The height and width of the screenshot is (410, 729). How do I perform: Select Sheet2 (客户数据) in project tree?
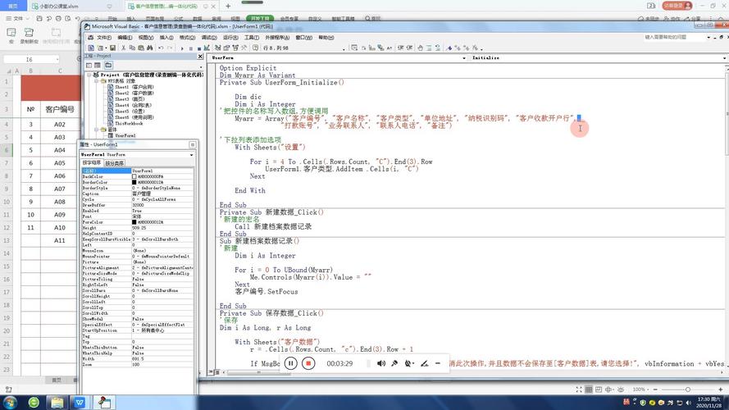[x=133, y=93]
